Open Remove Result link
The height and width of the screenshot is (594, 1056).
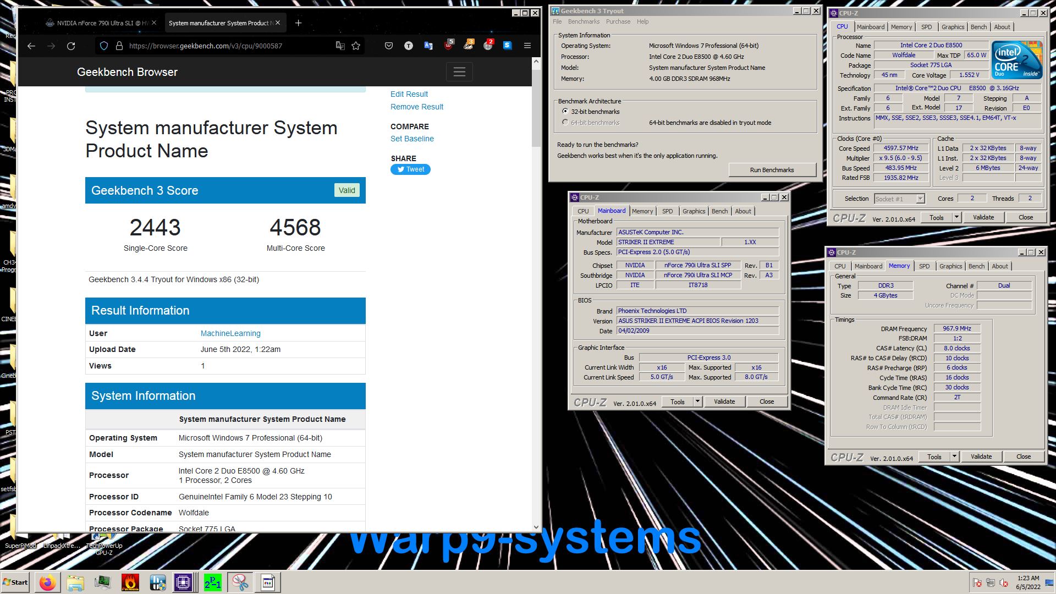[416, 107]
